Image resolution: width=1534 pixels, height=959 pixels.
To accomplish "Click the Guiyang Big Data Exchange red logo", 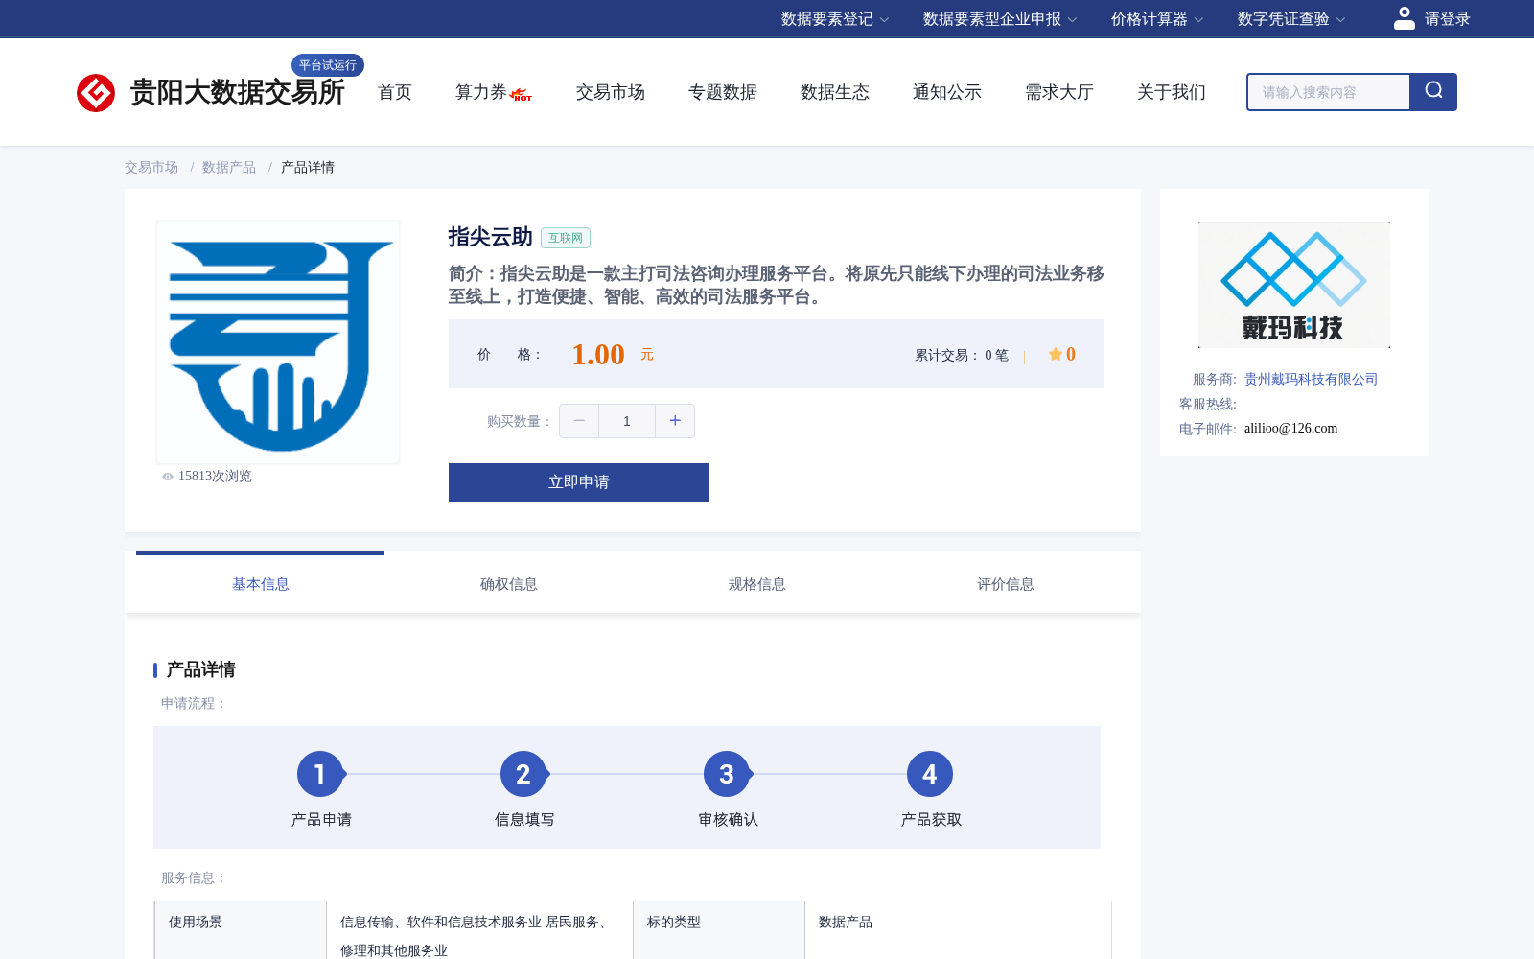I will (96, 93).
